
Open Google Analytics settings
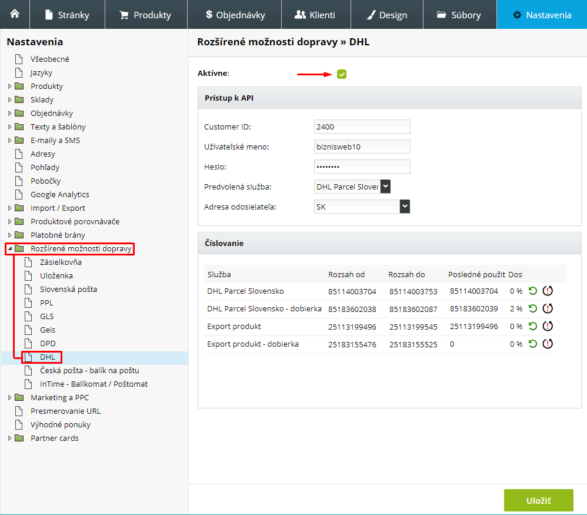pyautogui.click(x=59, y=194)
